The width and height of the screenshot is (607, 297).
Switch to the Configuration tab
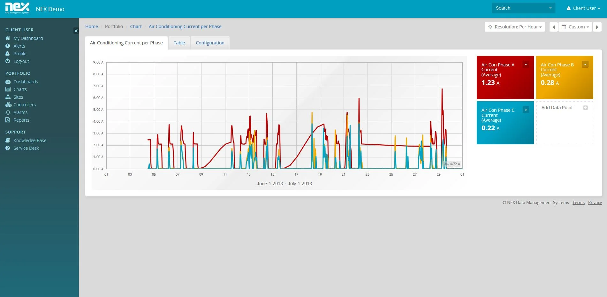click(x=210, y=43)
